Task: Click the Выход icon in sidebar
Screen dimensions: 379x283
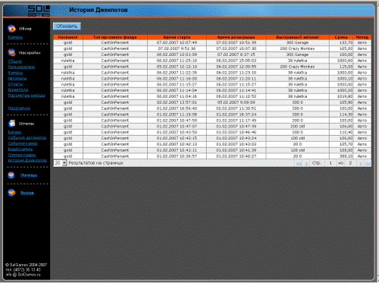Action: coord(11,193)
